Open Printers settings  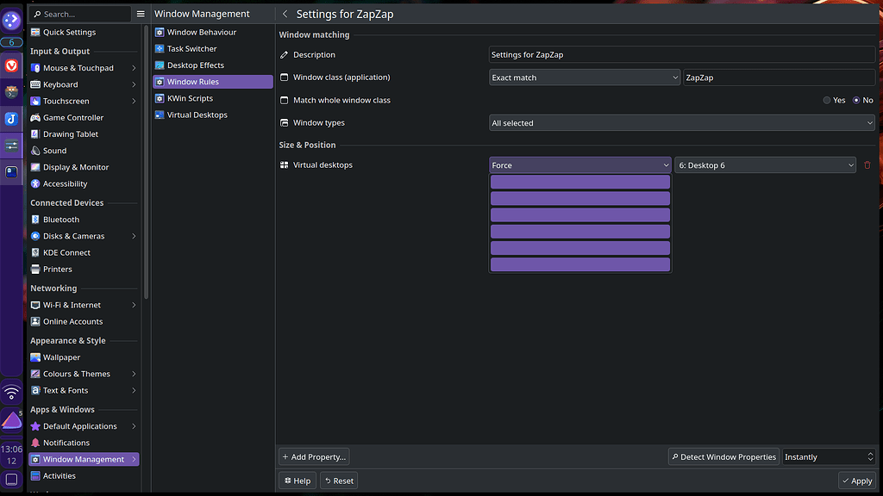(84, 270)
